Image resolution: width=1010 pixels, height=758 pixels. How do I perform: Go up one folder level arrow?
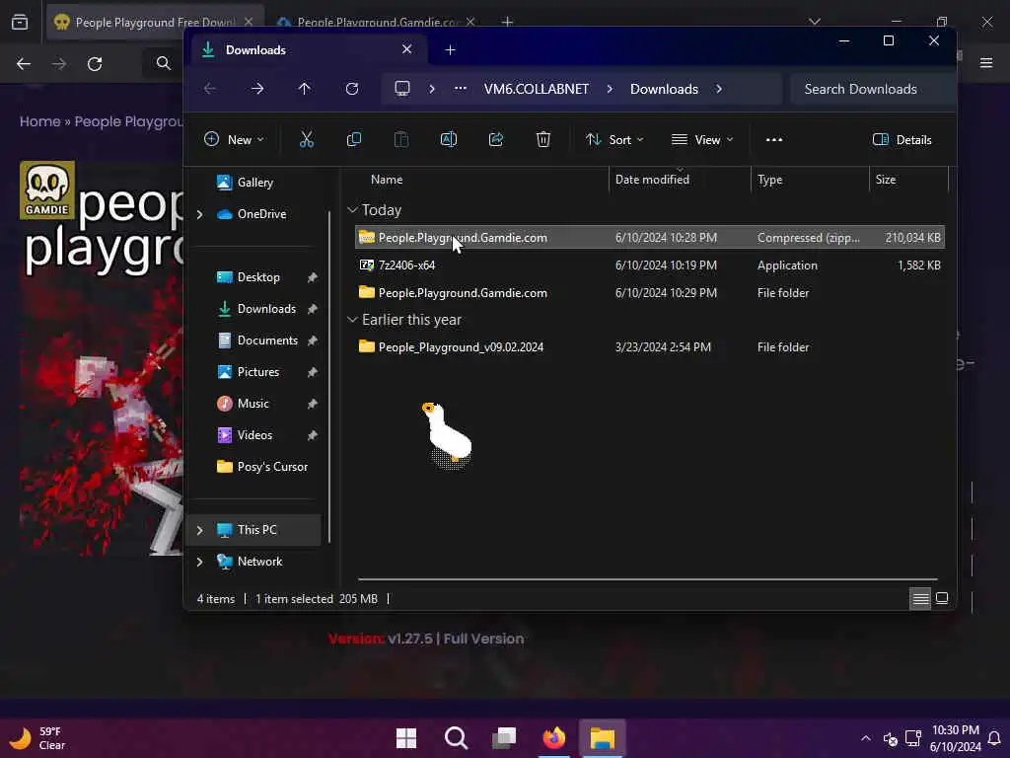304,88
